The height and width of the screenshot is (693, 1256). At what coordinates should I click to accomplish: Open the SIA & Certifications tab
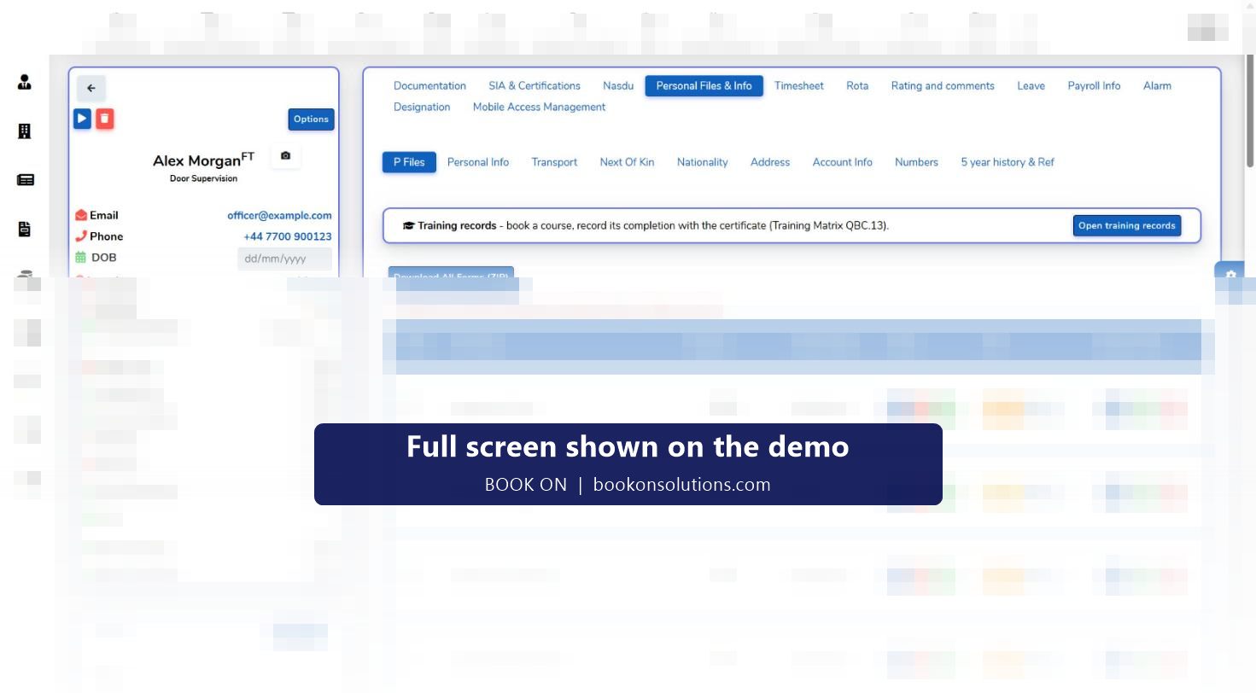pos(535,85)
